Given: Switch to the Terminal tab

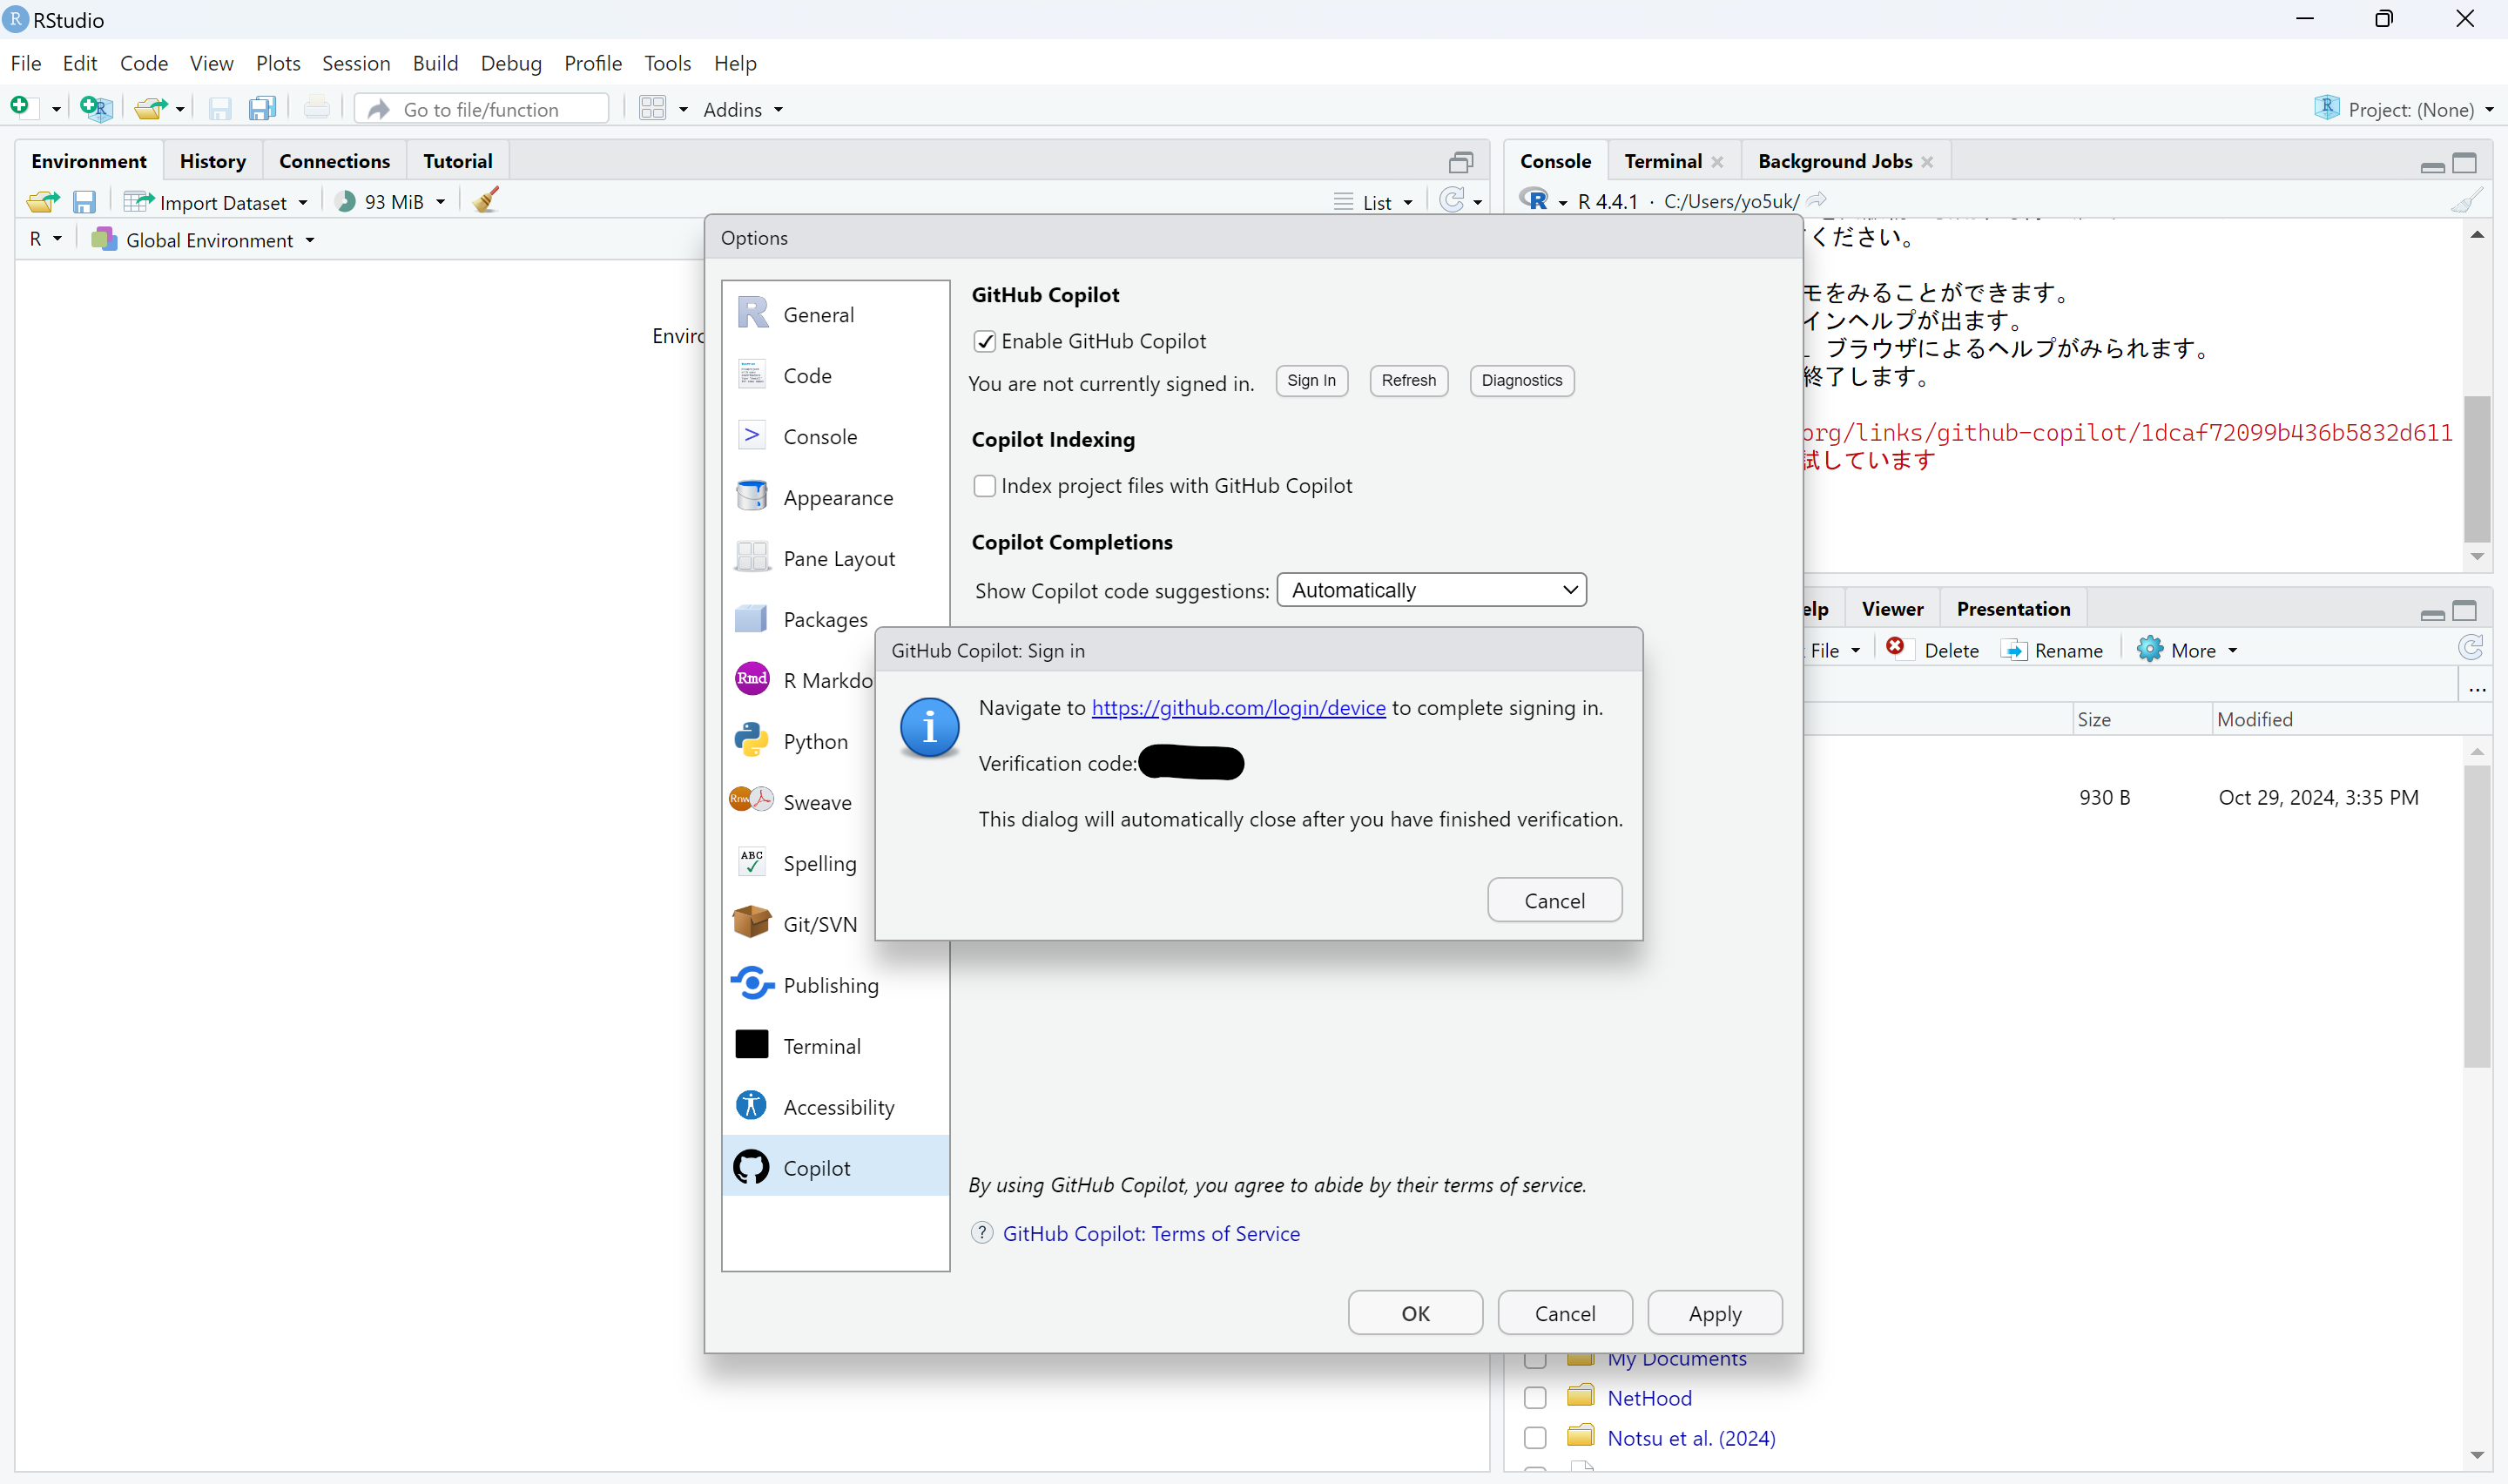Looking at the screenshot, I should pyautogui.click(x=1662, y=161).
